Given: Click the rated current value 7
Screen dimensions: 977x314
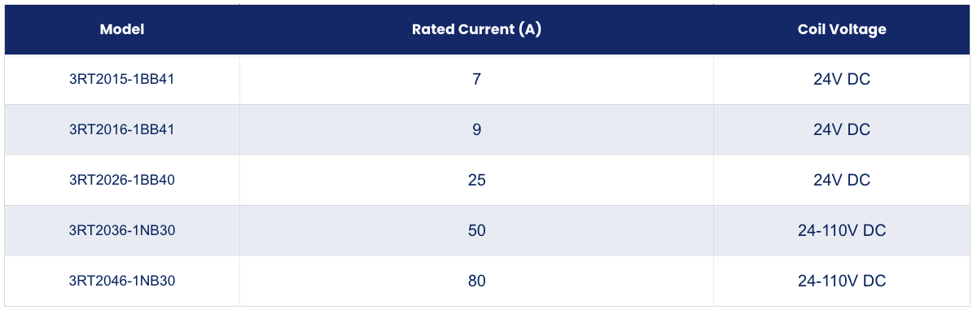Looking at the screenshot, I should [476, 80].
